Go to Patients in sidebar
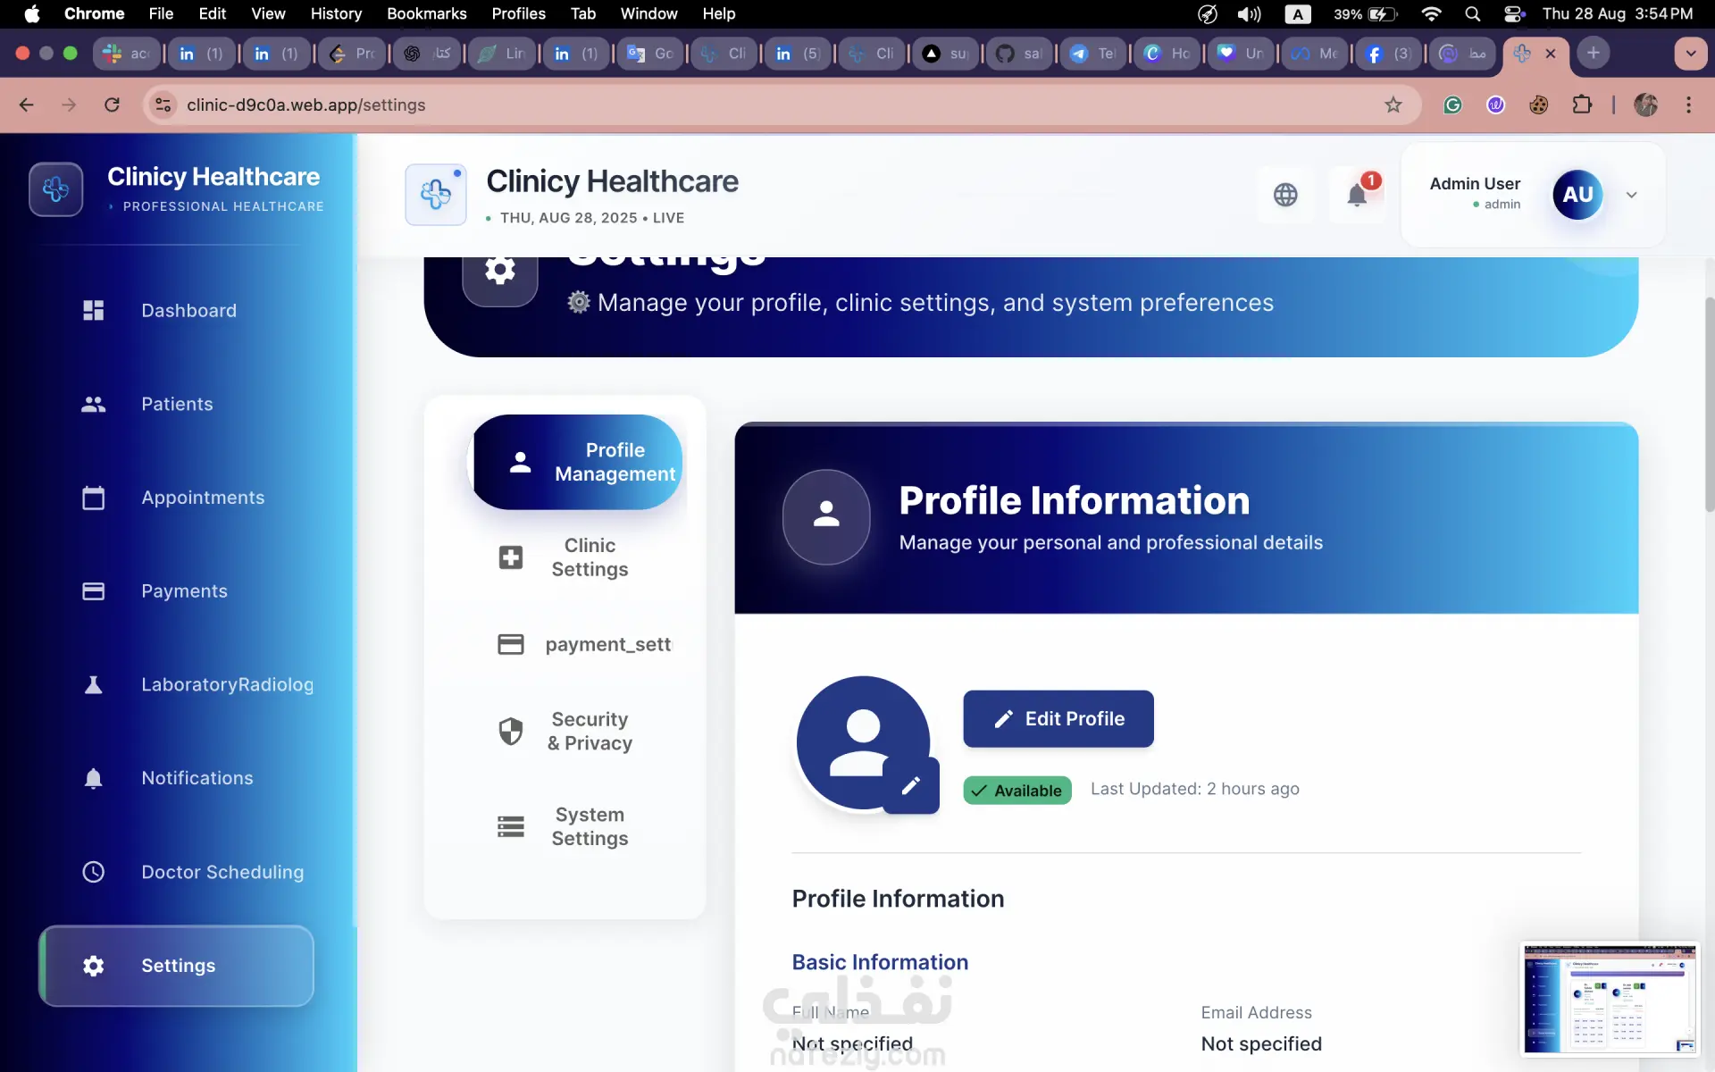This screenshot has width=1715, height=1072. [176, 404]
